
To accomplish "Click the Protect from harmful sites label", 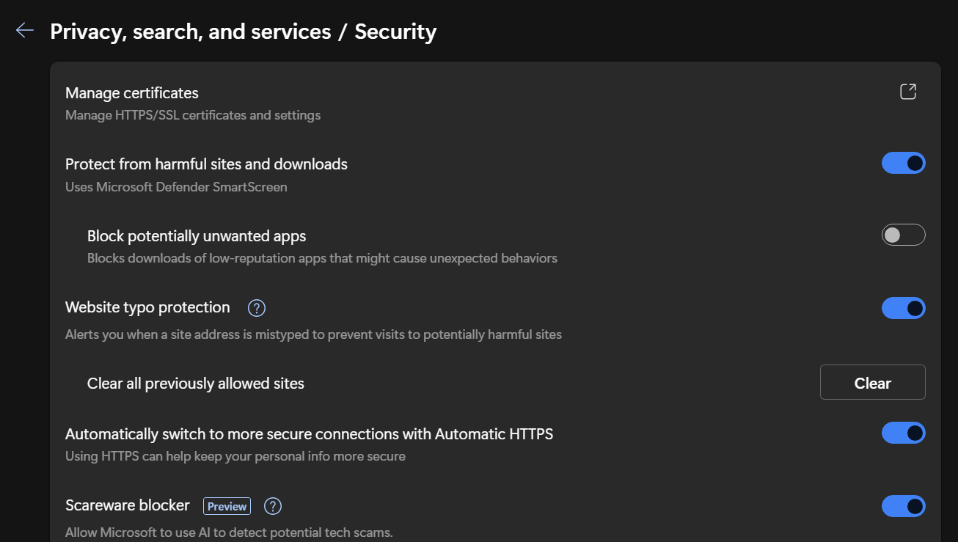I will pos(206,164).
